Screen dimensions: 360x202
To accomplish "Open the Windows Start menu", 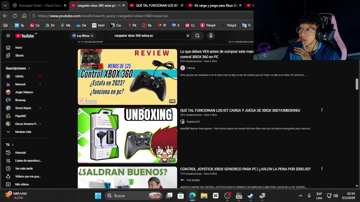I will pos(98,196).
